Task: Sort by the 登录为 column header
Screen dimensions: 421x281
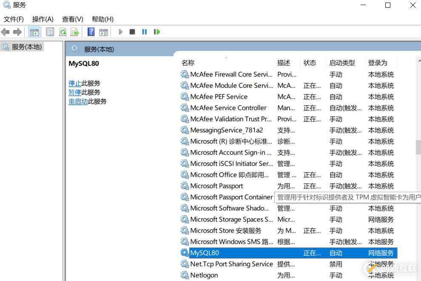Action: pos(381,63)
